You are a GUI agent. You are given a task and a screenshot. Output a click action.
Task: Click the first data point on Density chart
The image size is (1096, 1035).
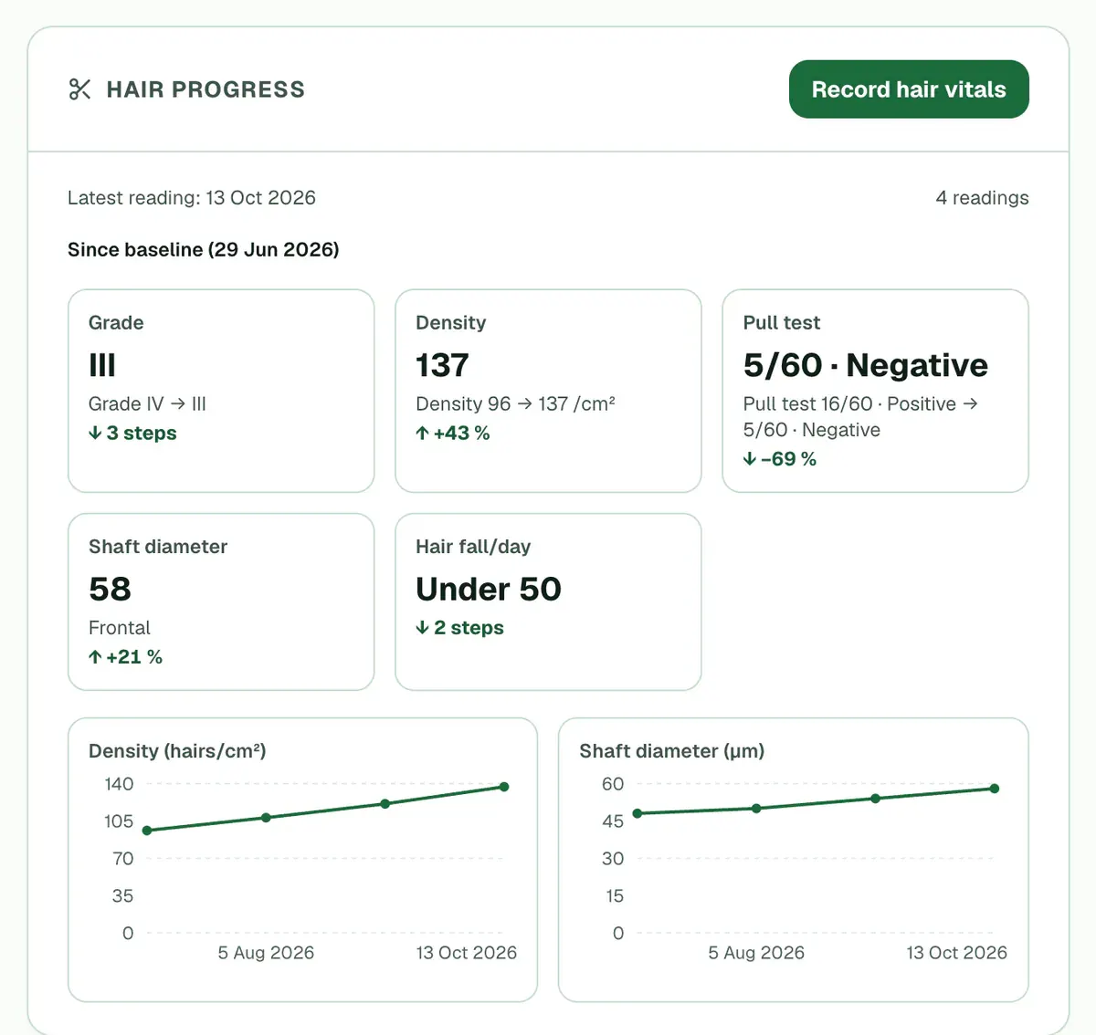click(x=147, y=831)
